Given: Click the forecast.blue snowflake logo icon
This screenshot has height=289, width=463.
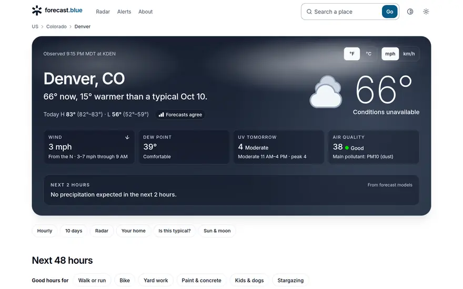Looking at the screenshot, I should pyautogui.click(x=37, y=11).
